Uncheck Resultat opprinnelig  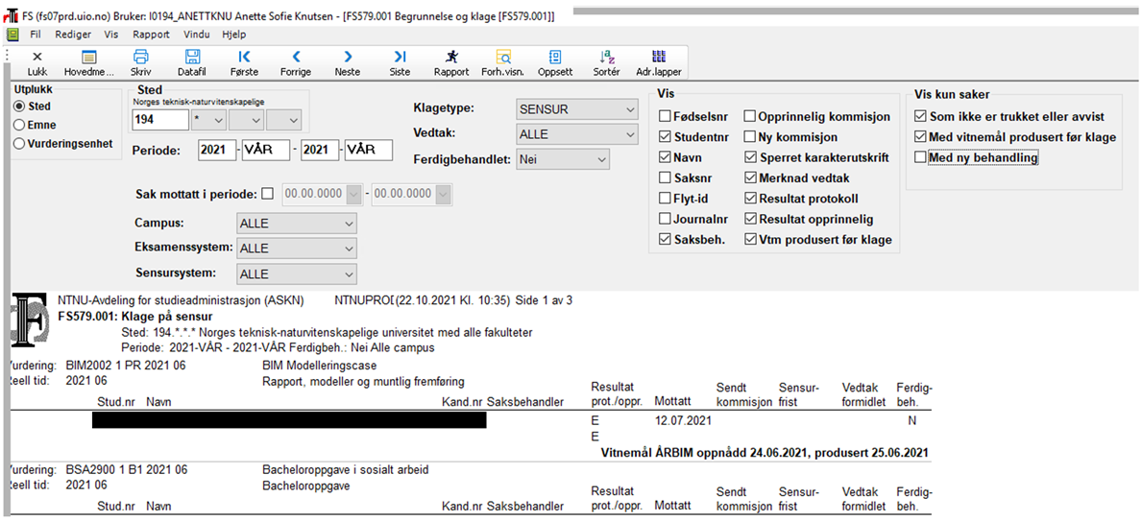coord(749,219)
